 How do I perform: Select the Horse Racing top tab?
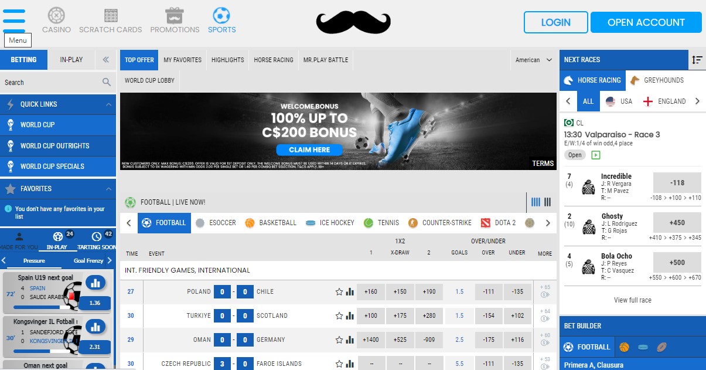tap(274, 60)
